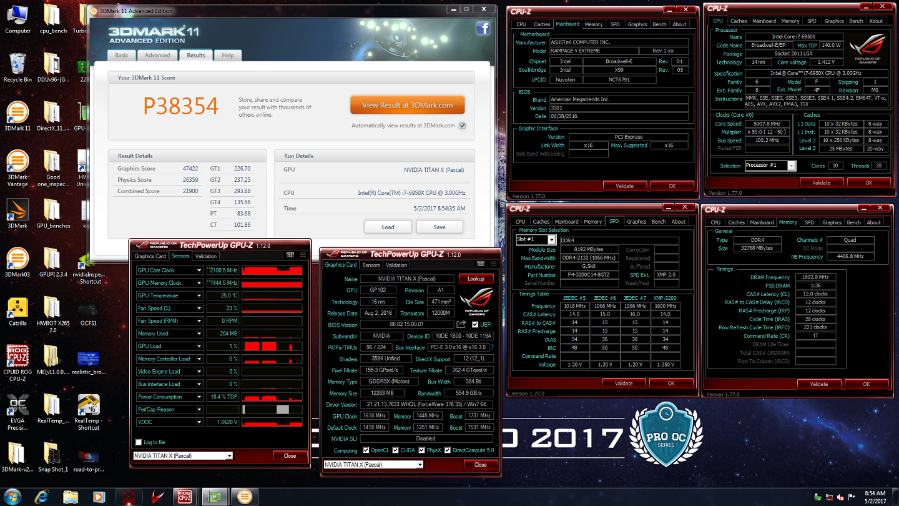
Task: Open Windows Explorer from the taskbar
Action: pos(71,497)
